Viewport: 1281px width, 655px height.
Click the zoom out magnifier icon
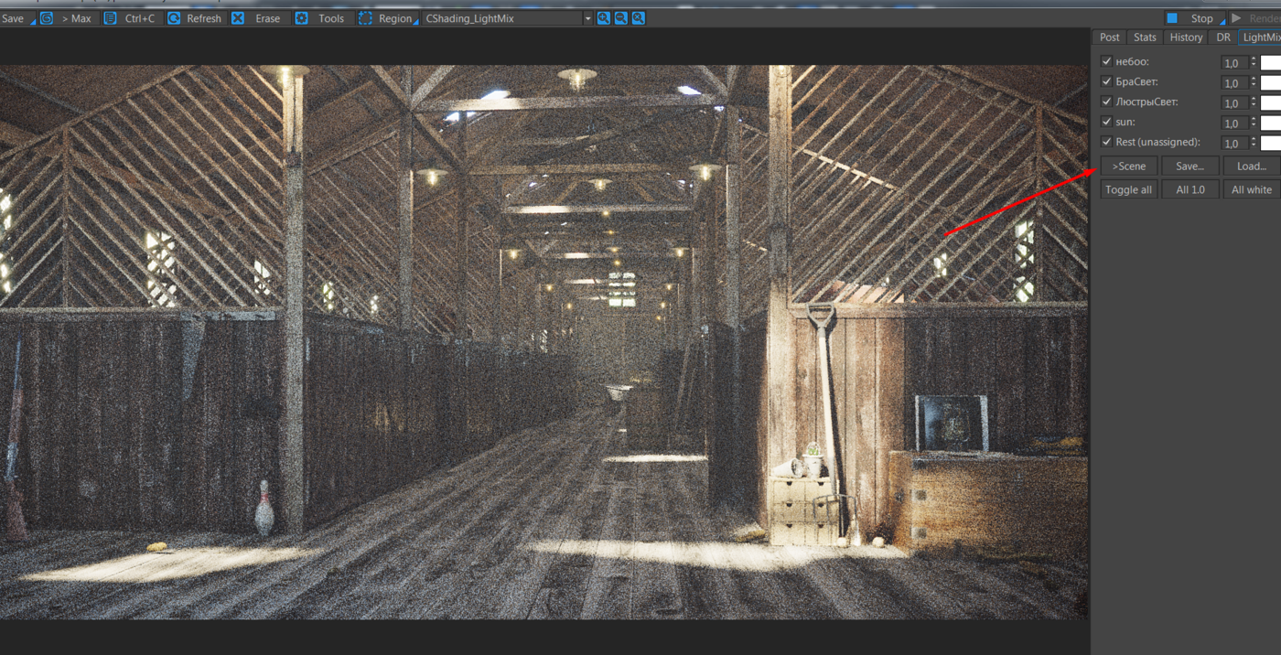tap(621, 18)
